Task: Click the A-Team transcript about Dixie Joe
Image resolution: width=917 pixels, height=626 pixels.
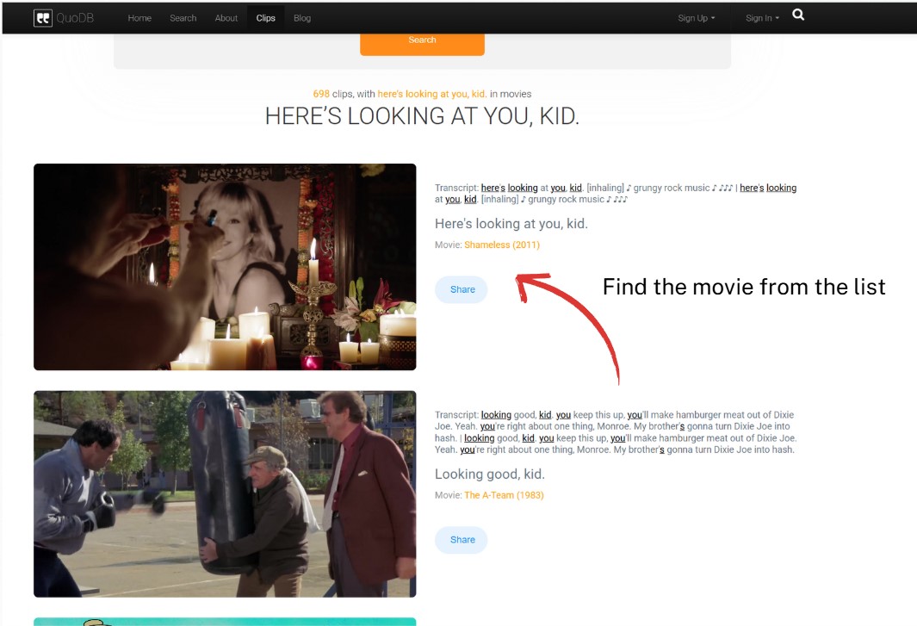Action: pos(616,432)
